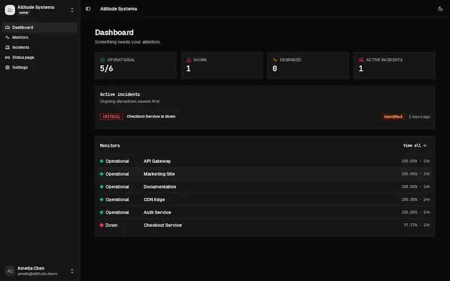
Task: Click the AC avatar circle
Action: pyautogui.click(x=10, y=271)
